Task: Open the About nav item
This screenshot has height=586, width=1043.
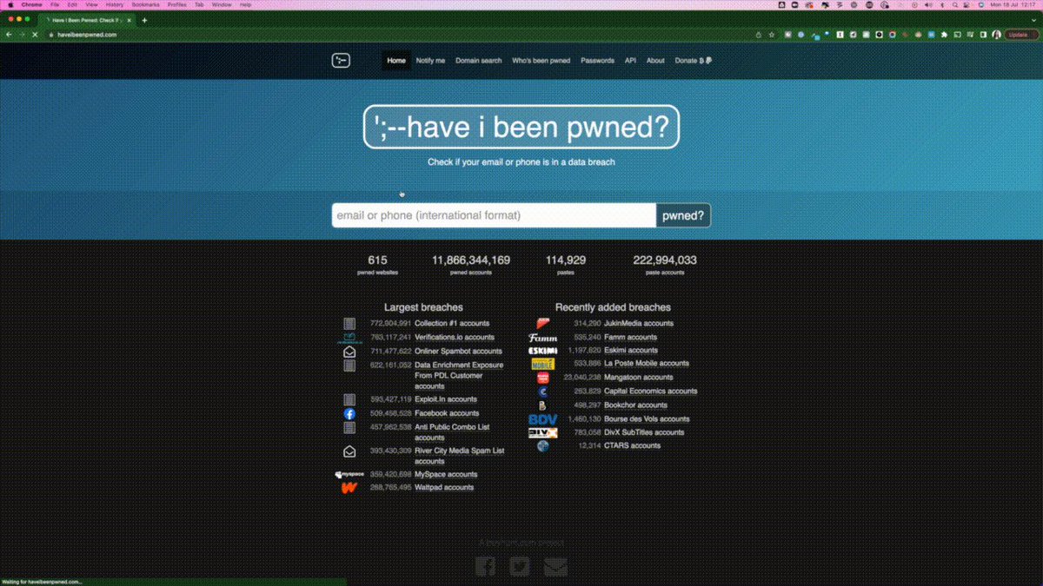Action: coord(655,61)
